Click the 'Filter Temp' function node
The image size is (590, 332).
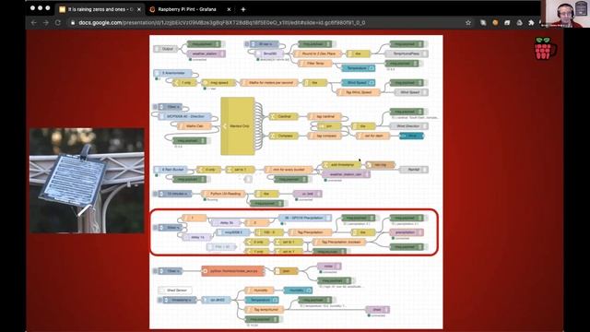[x=315, y=64]
